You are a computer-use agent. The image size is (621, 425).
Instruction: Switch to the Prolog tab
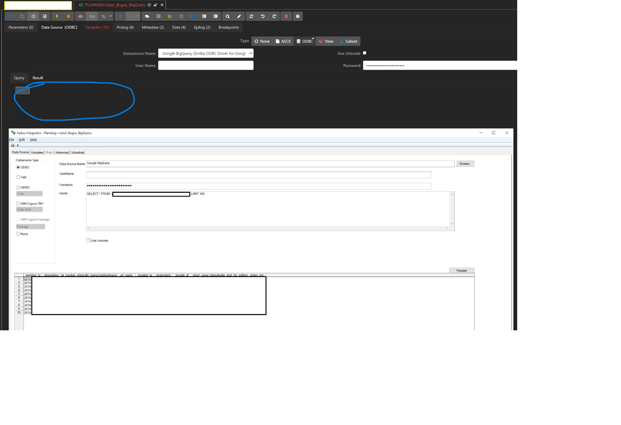(124, 27)
